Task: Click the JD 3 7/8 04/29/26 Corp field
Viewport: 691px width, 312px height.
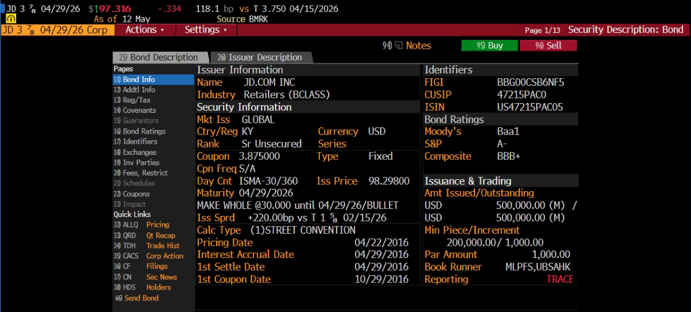Action: [58, 30]
